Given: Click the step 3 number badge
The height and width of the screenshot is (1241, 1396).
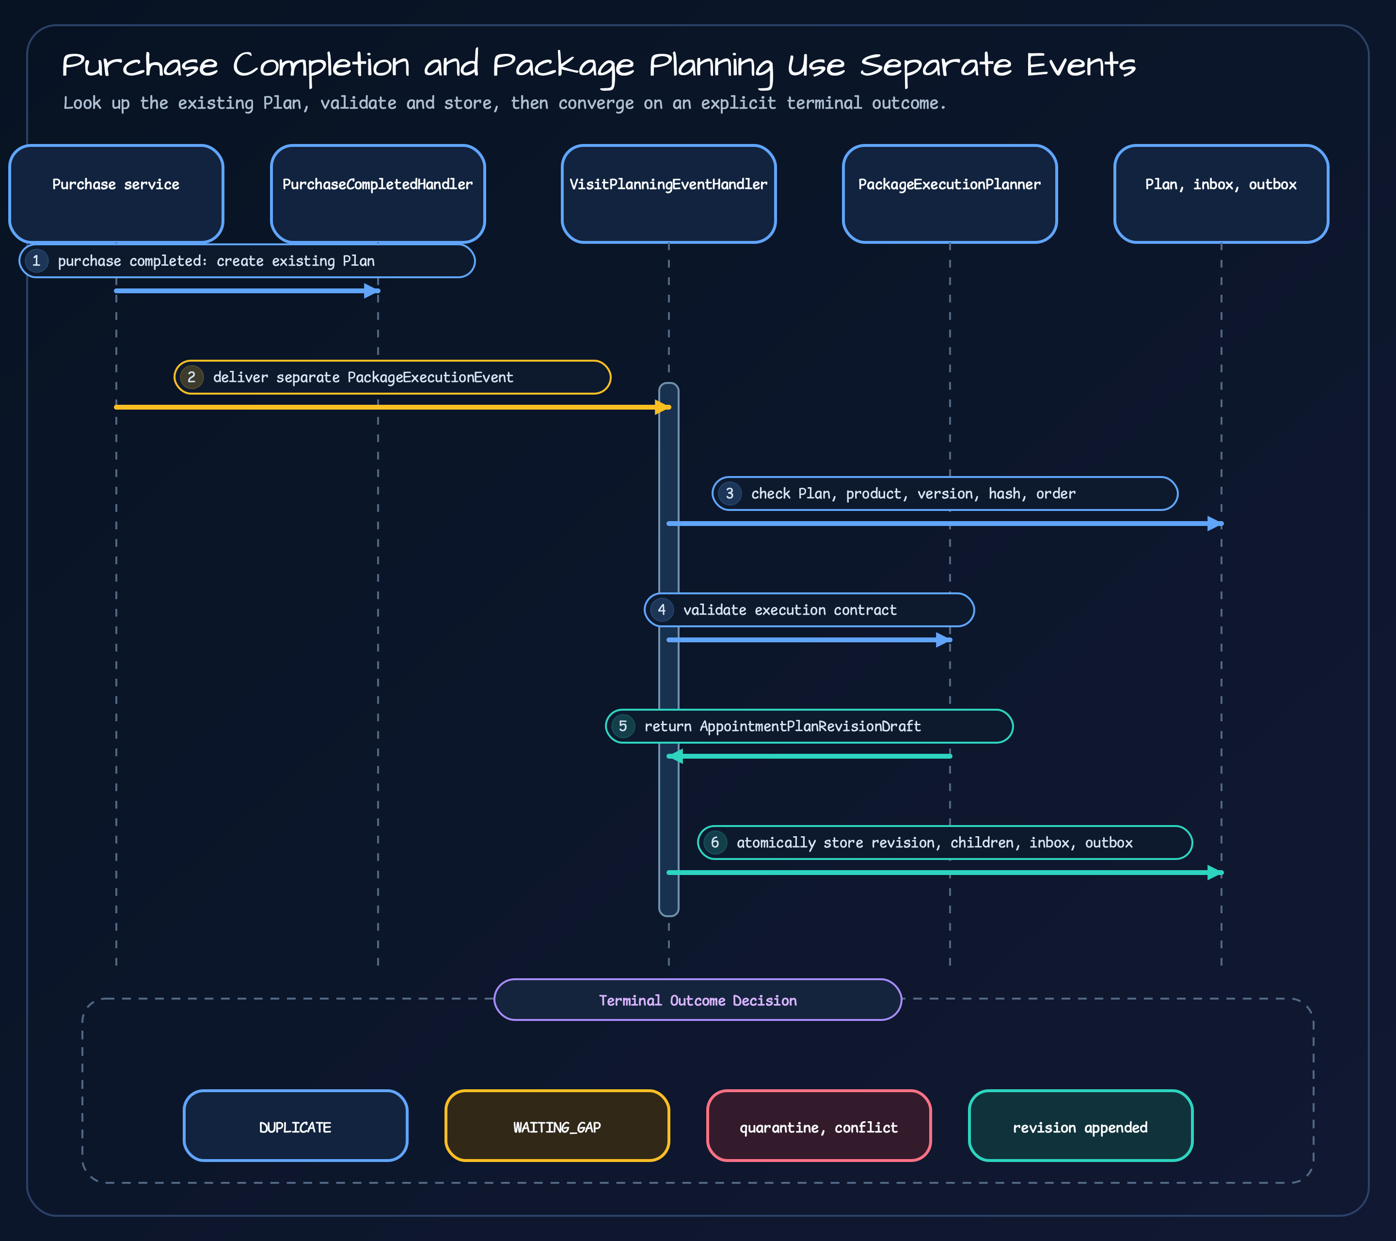Looking at the screenshot, I should [x=730, y=493].
